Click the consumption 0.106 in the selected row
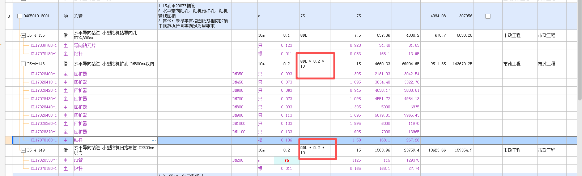 (x=286, y=140)
